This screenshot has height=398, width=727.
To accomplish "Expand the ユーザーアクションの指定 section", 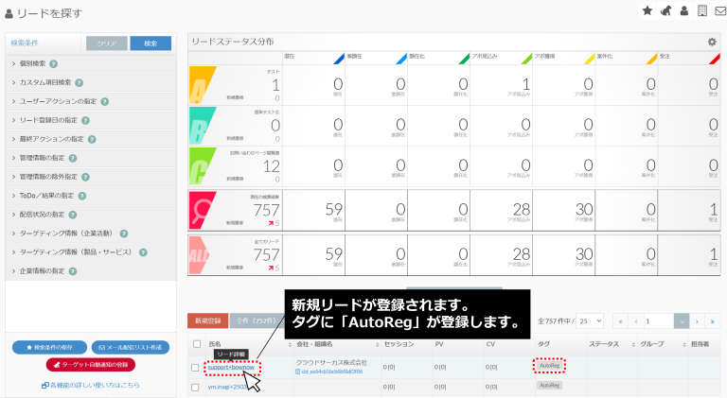I will pyautogui.click(x=91, y=101).
